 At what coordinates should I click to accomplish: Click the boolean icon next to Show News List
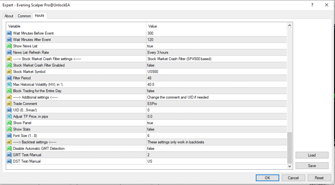click(9, 46)
